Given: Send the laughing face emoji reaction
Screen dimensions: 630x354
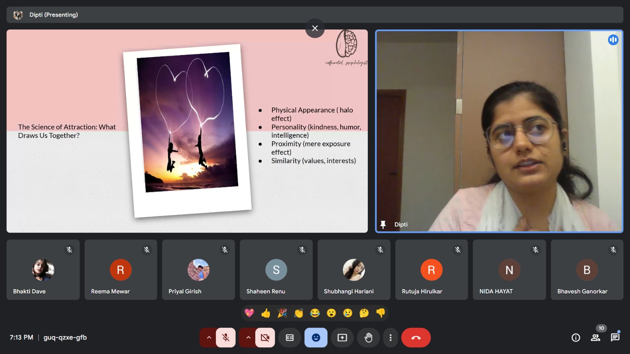Looking at the screenshot, I should [315, 313].
